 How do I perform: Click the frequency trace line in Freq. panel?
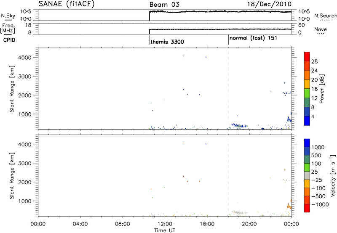point(220,29)
